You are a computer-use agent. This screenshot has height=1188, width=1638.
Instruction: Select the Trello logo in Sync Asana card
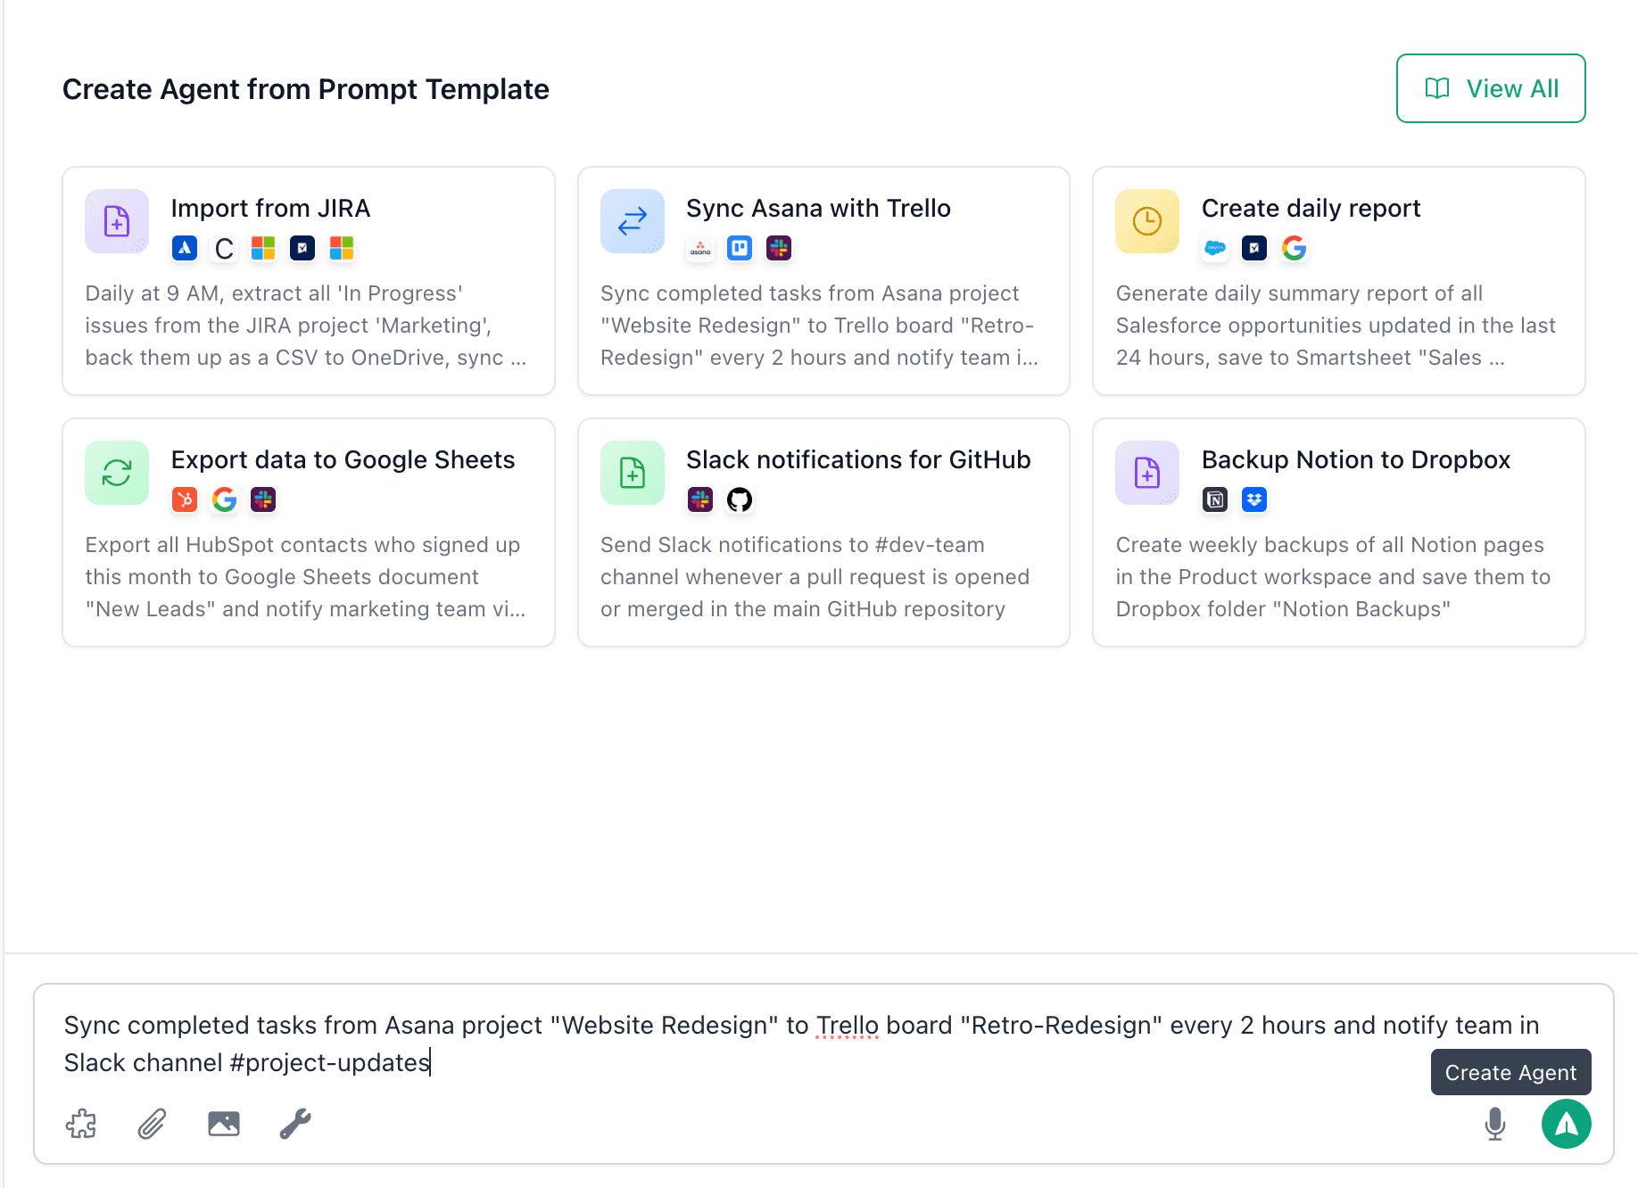coord(740,248)
